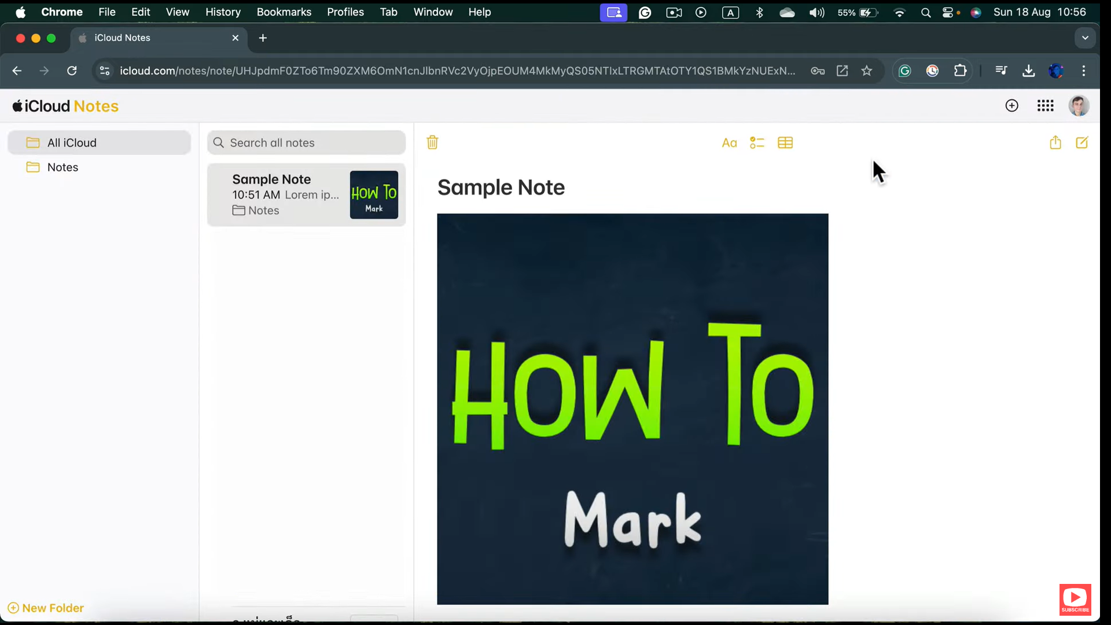Open the History menu

click(223, 12)
